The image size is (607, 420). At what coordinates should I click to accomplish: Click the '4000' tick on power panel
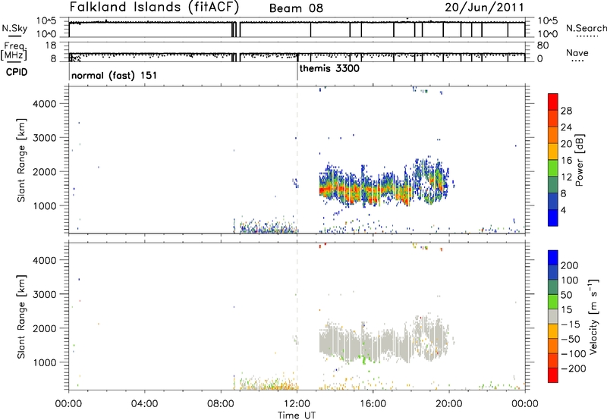click(x=45, y=104)
